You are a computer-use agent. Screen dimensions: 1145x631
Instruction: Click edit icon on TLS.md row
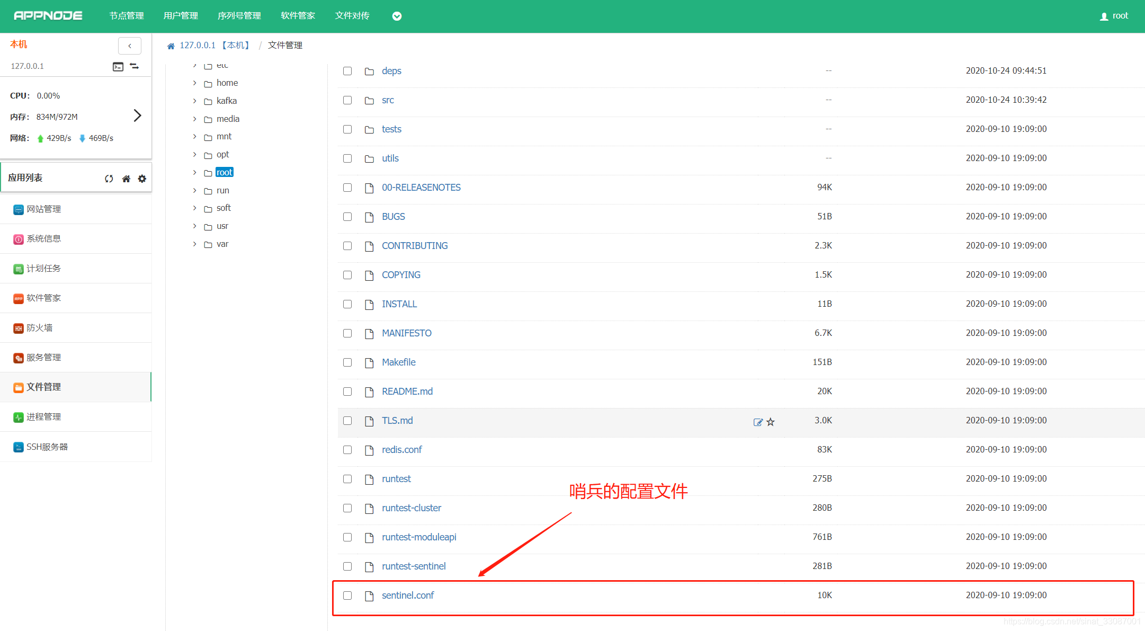coord(758,422)
